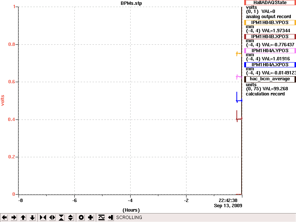Select the HallADAQState curve legend
296x222 pixels.
(270, 3)
